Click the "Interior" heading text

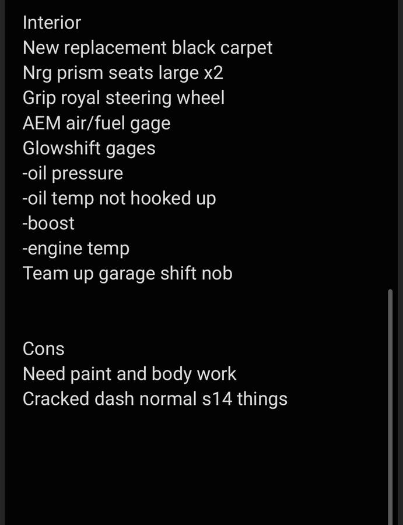point(51,23)
